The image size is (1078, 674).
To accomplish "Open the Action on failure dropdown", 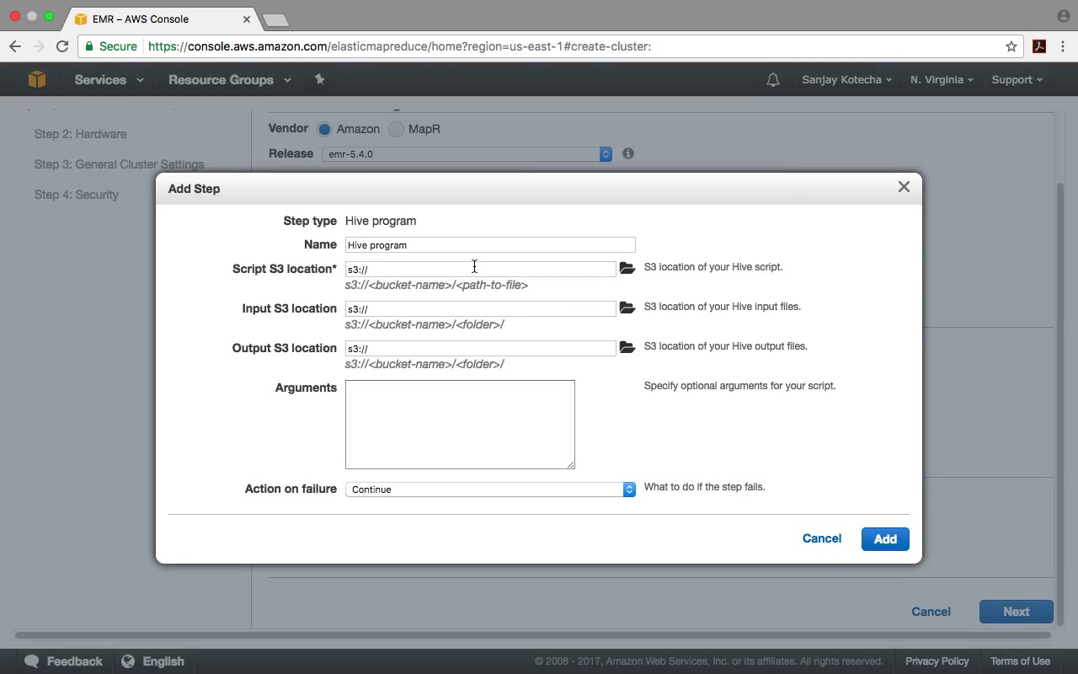I will [490, 489].
